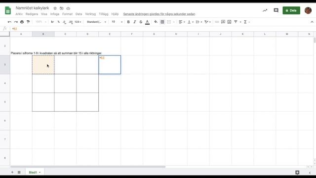Viewport: 316px width, 178px height.
Task: Open the Verktyg menu
Action: point(90,14)
